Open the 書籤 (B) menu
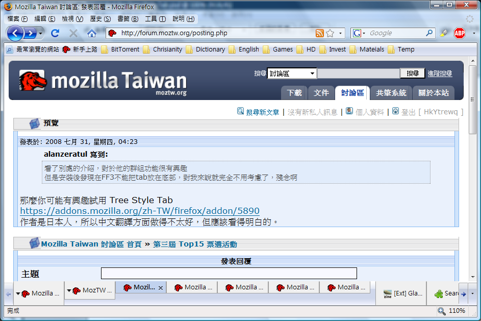 point(128,19)
